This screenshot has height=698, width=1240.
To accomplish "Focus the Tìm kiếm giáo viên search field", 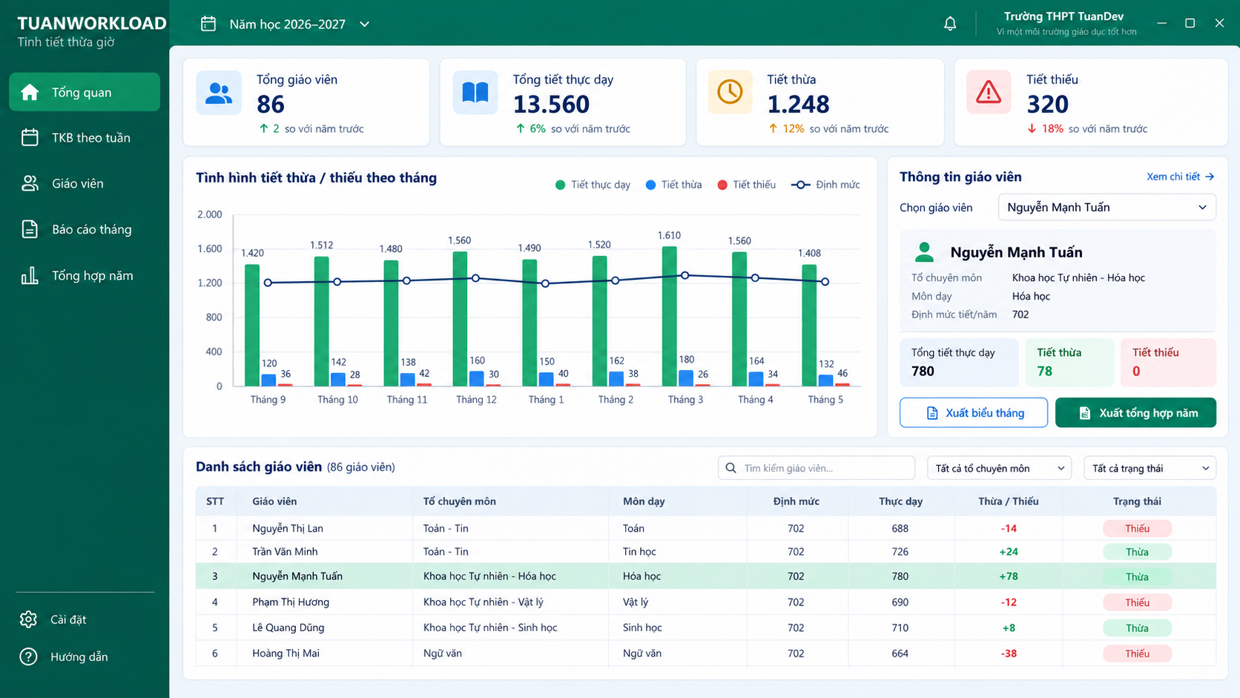I will point(817,468).
